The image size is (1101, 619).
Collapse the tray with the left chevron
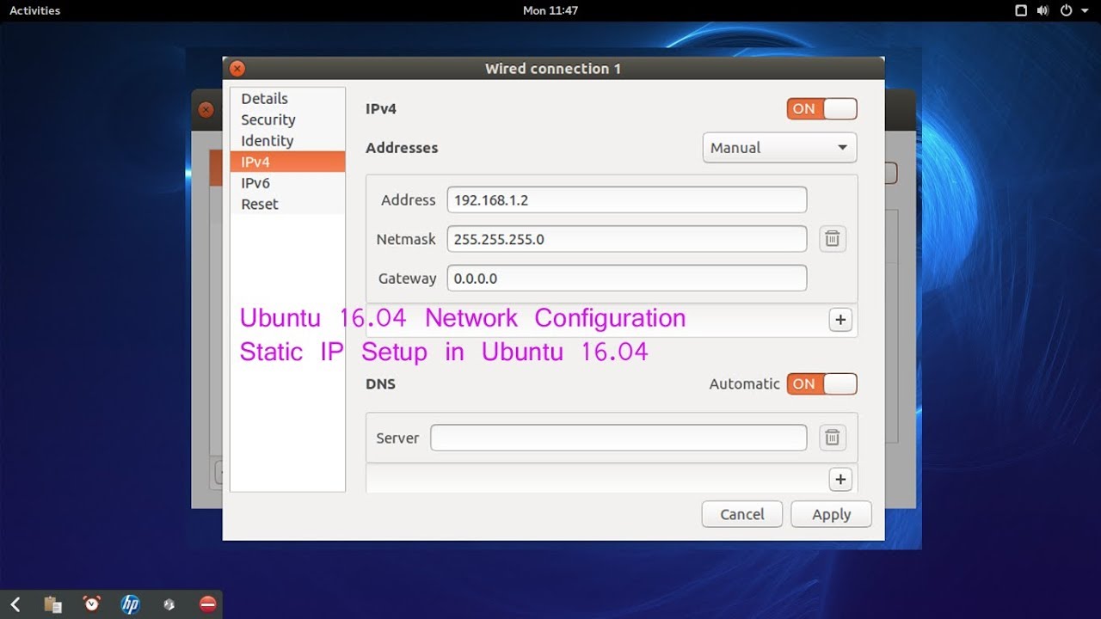click(15, 604)
